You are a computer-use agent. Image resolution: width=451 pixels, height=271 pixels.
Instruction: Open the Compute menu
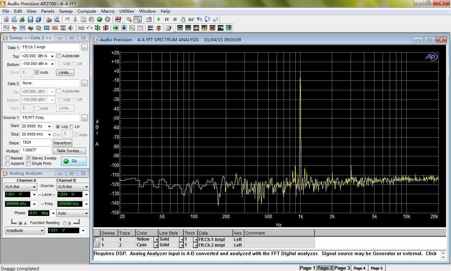[87, 11]
